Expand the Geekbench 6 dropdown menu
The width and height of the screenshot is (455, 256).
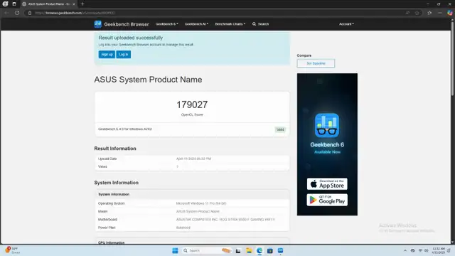167,24
